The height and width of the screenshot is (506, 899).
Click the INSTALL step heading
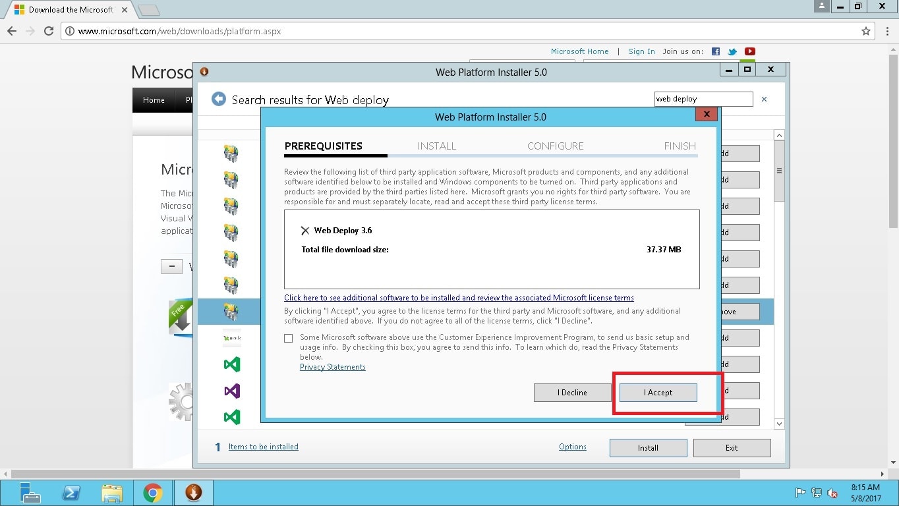[436, 146]
